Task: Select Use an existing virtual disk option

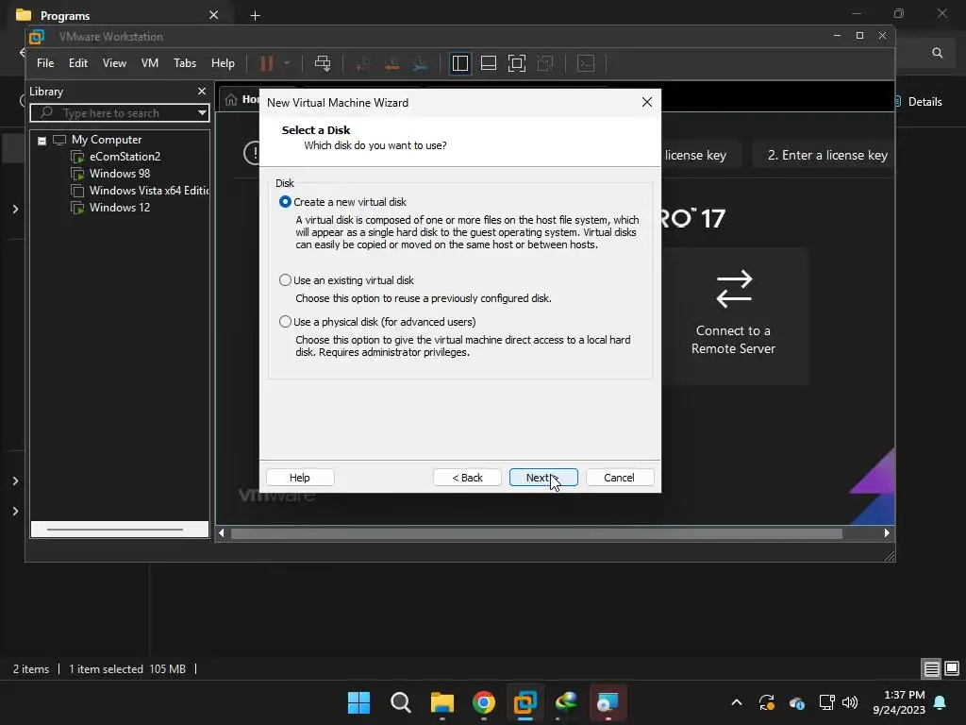Action: pos(285,279)
